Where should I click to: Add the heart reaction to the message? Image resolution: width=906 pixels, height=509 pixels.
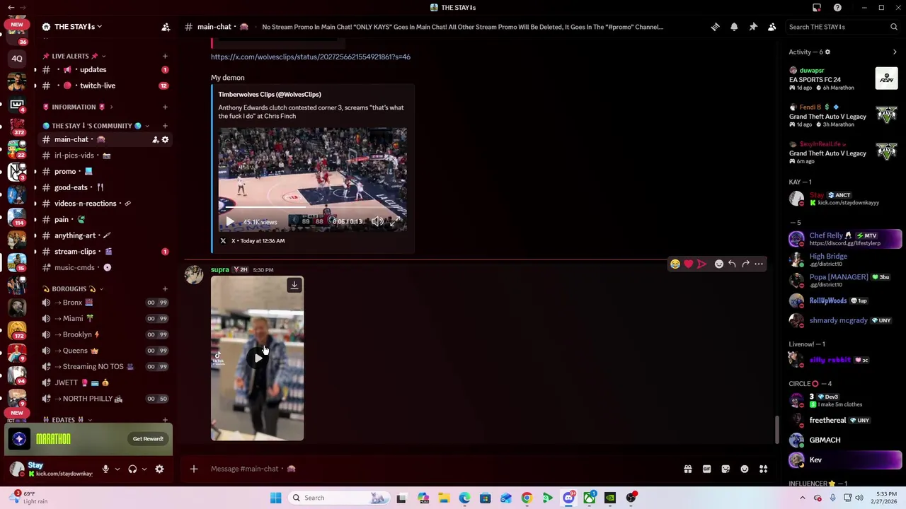[688, 264]
